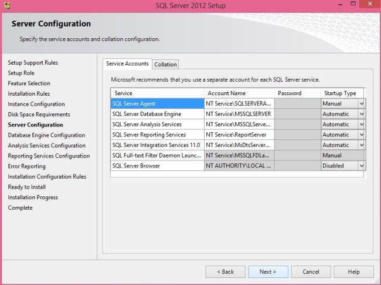The width and height of the screenshot is (381, 285).
Task: Select the Service Accounts tab
Action: pyautogui.click(x=127, y=63)
